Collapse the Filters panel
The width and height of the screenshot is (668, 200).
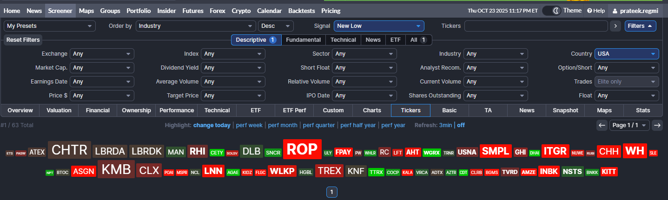641,26
